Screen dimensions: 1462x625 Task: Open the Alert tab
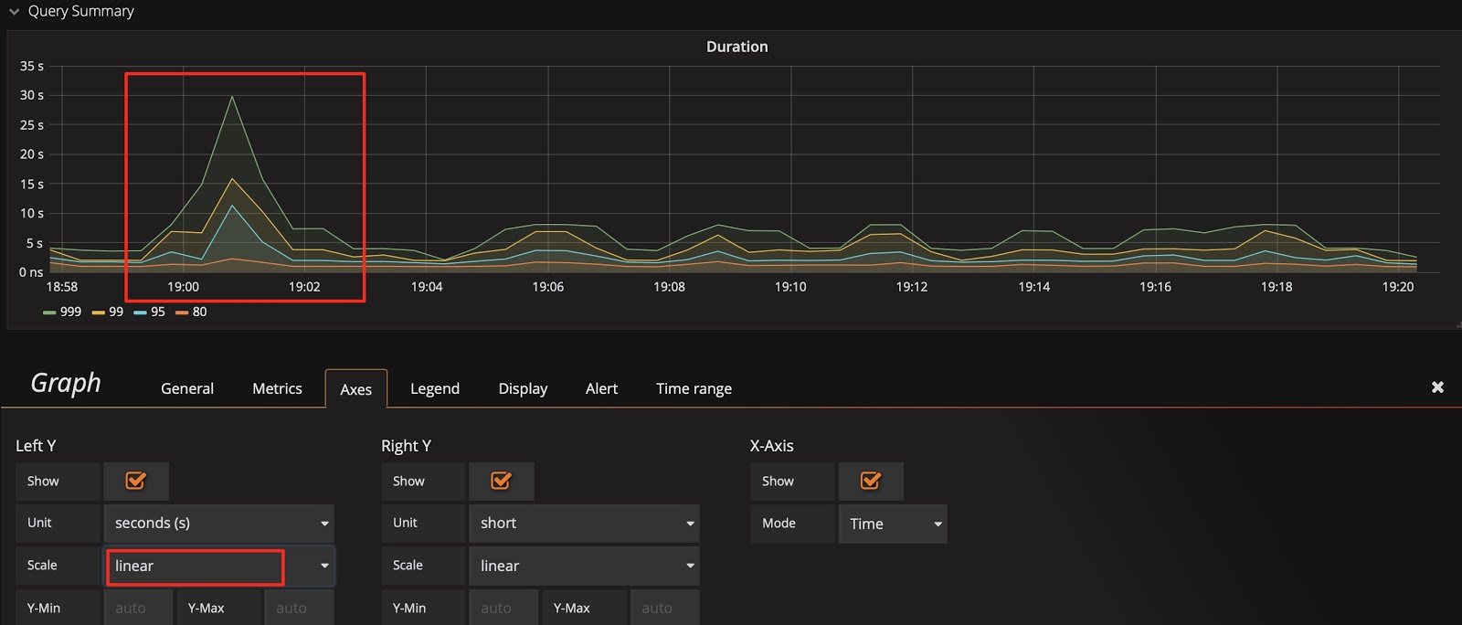601,388
